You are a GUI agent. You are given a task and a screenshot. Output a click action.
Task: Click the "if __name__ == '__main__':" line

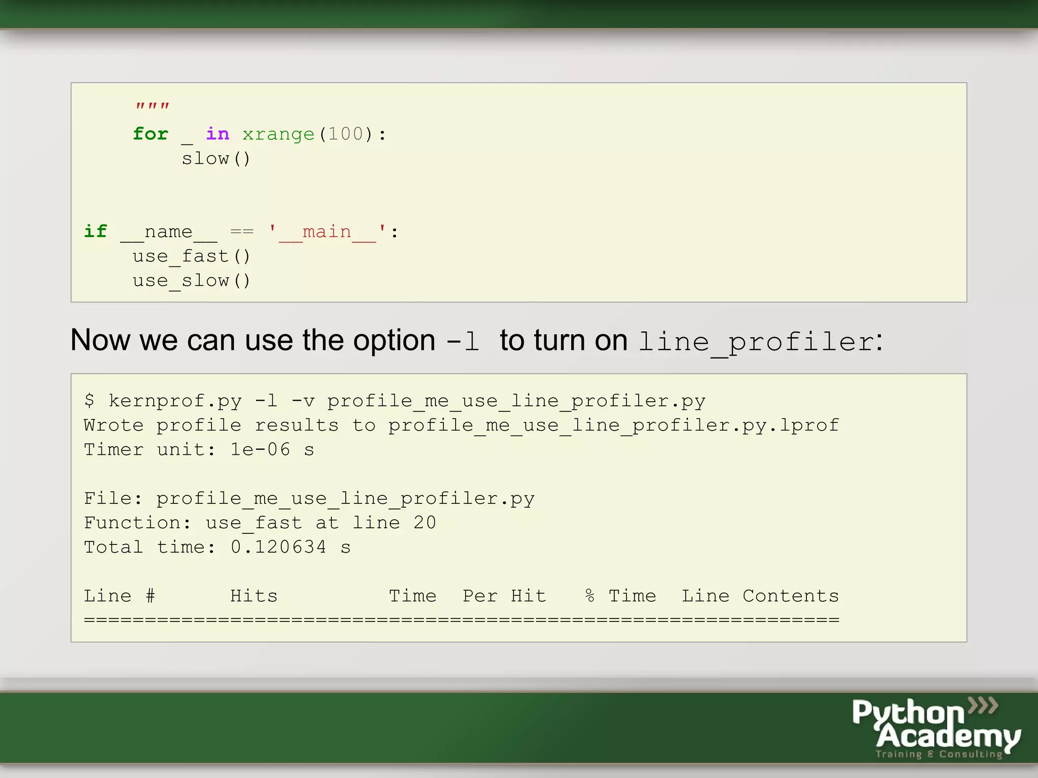(241, 232)
